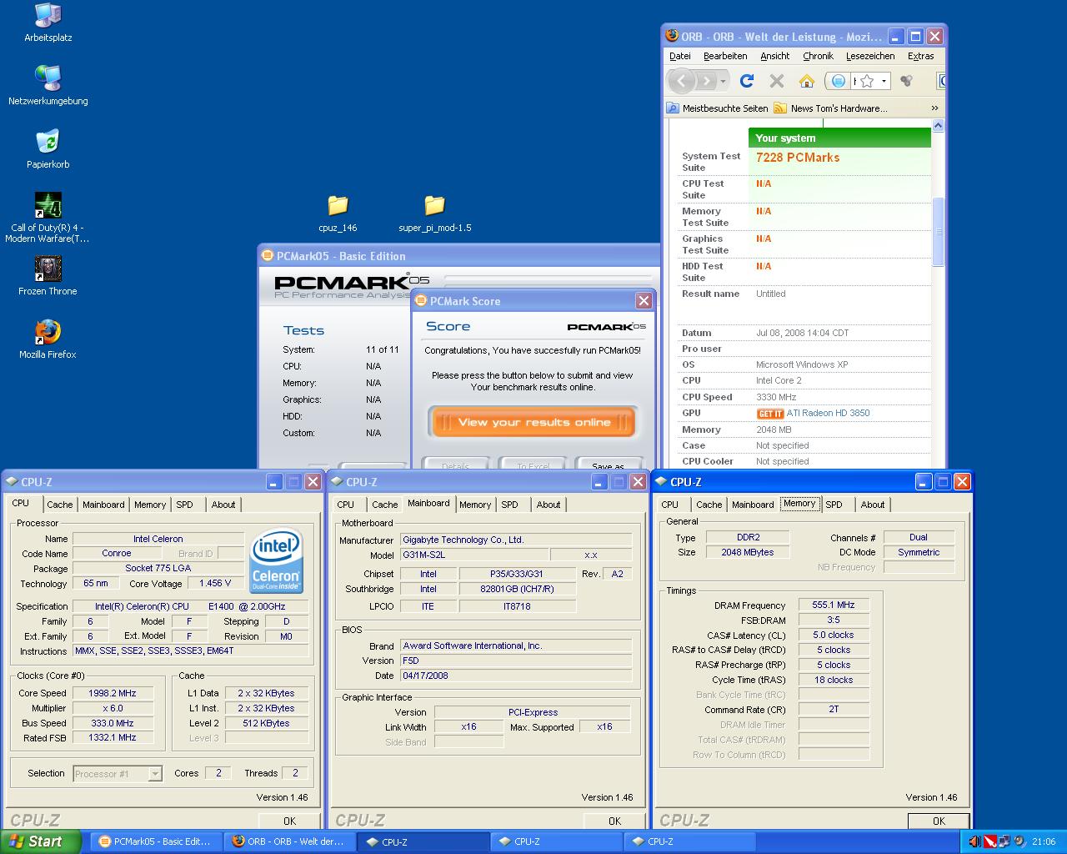Viewport: 1067px width, 854px height.
Task: Click the G31M-S2L model field
Action: (474, 555)
